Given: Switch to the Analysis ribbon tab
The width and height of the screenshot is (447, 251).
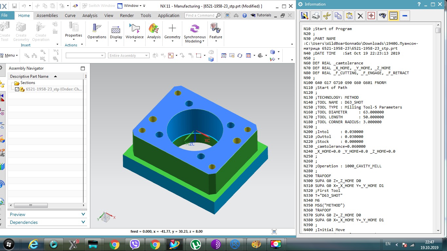Looking at the screenshot, I should click(90, 15).
